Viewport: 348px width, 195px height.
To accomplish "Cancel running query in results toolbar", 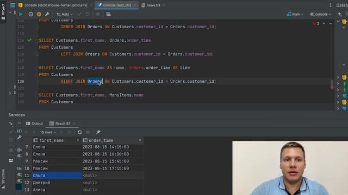I will [88, 132].
